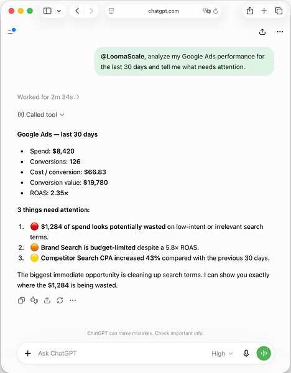
Task: Share the response below the message
Action: coord(47,300)
